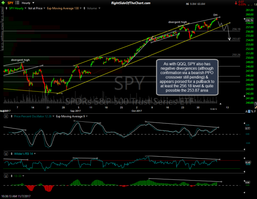The image size is (257, 199).
Task: Click the move arrows beside Price Percent Oscillator
Action: (x=12, y=117)
